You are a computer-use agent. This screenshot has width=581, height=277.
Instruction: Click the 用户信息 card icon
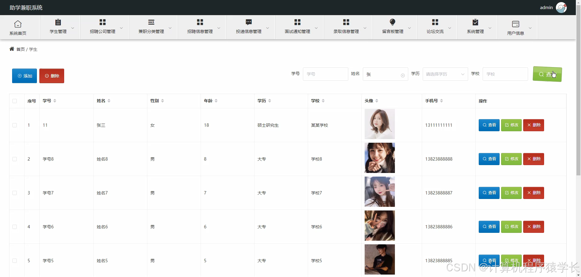tap(516, 24)
